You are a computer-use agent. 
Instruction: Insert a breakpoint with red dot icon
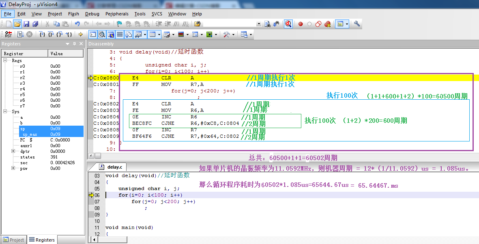pos(300,24)
